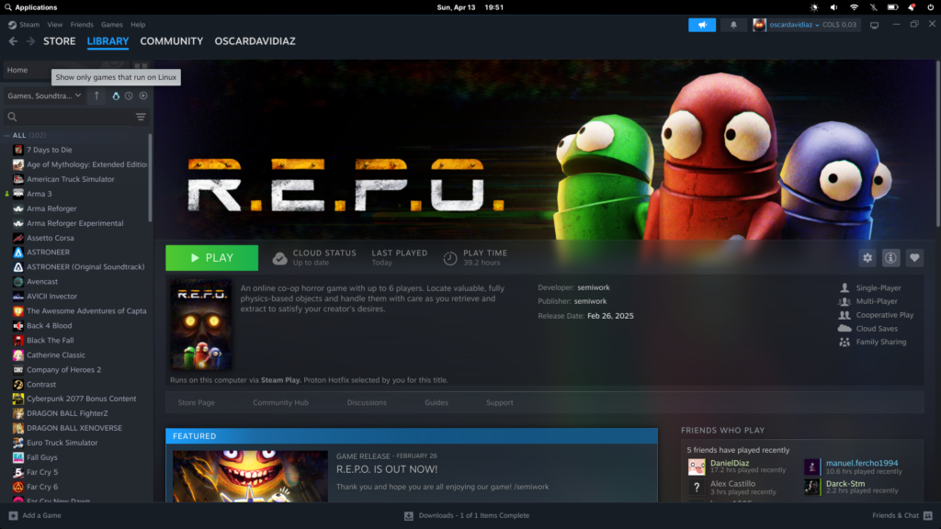Open the Help menu
Viewport: 941px width, 529px height.
[138, 25]
